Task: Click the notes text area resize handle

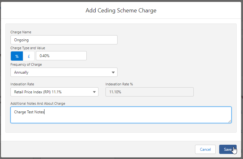Action: [x=229, y=121]
